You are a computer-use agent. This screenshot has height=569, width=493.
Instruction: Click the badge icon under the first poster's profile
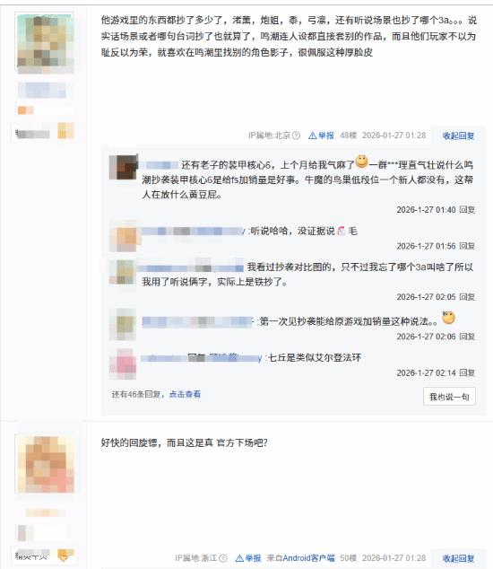(x=66, y=131)
